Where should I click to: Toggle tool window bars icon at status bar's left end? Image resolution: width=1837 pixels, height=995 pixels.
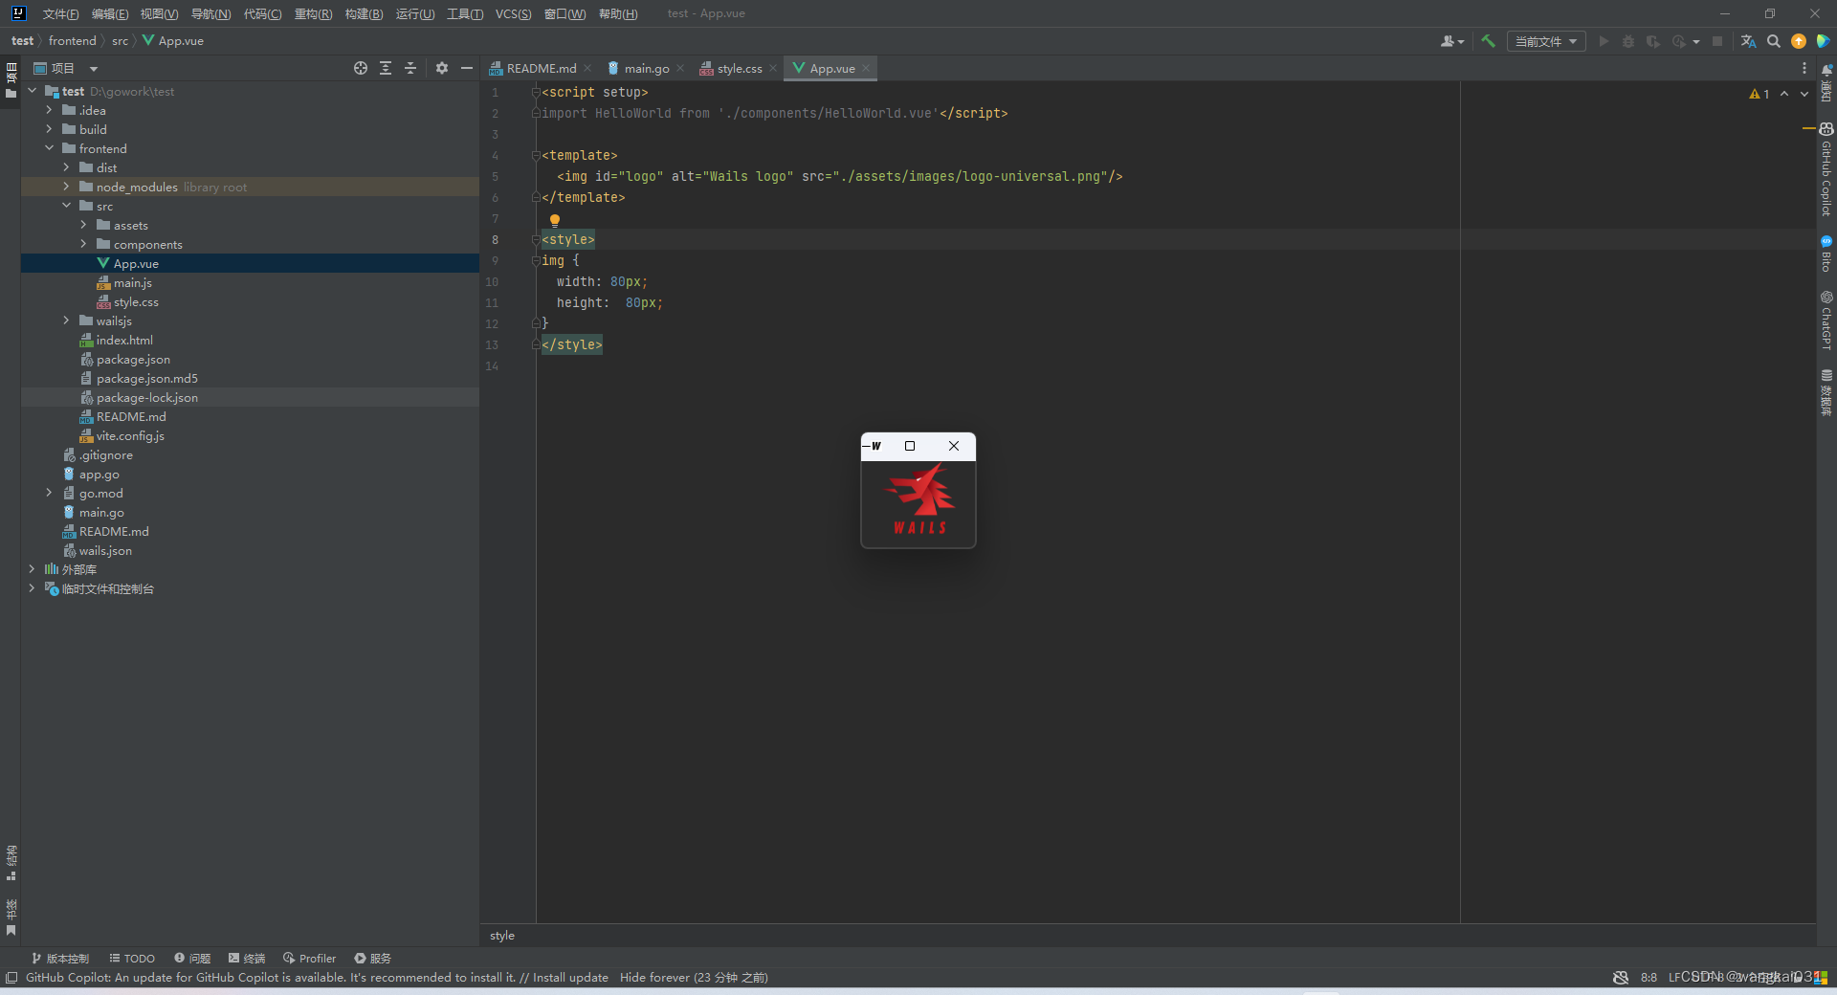click(x=11, y=977)
